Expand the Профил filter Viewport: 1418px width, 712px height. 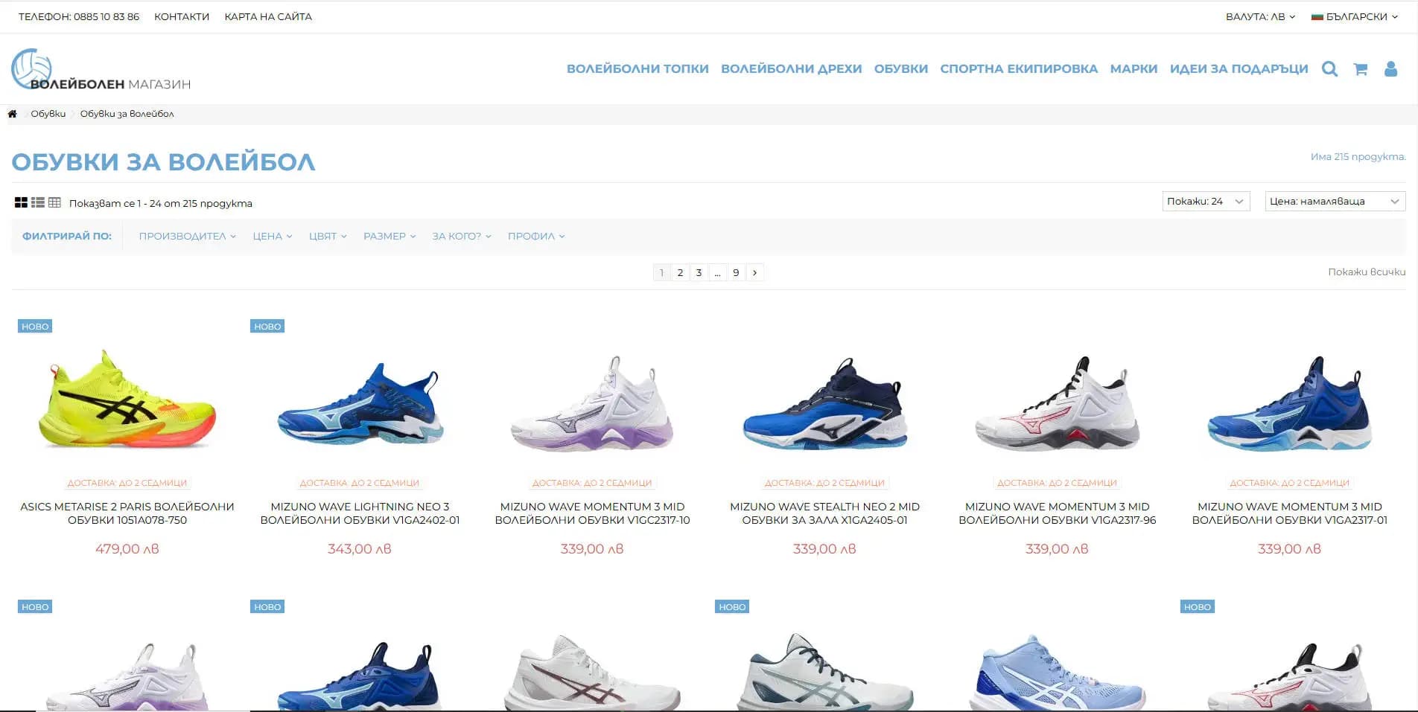pyautogui.click(x=536, y=236)
